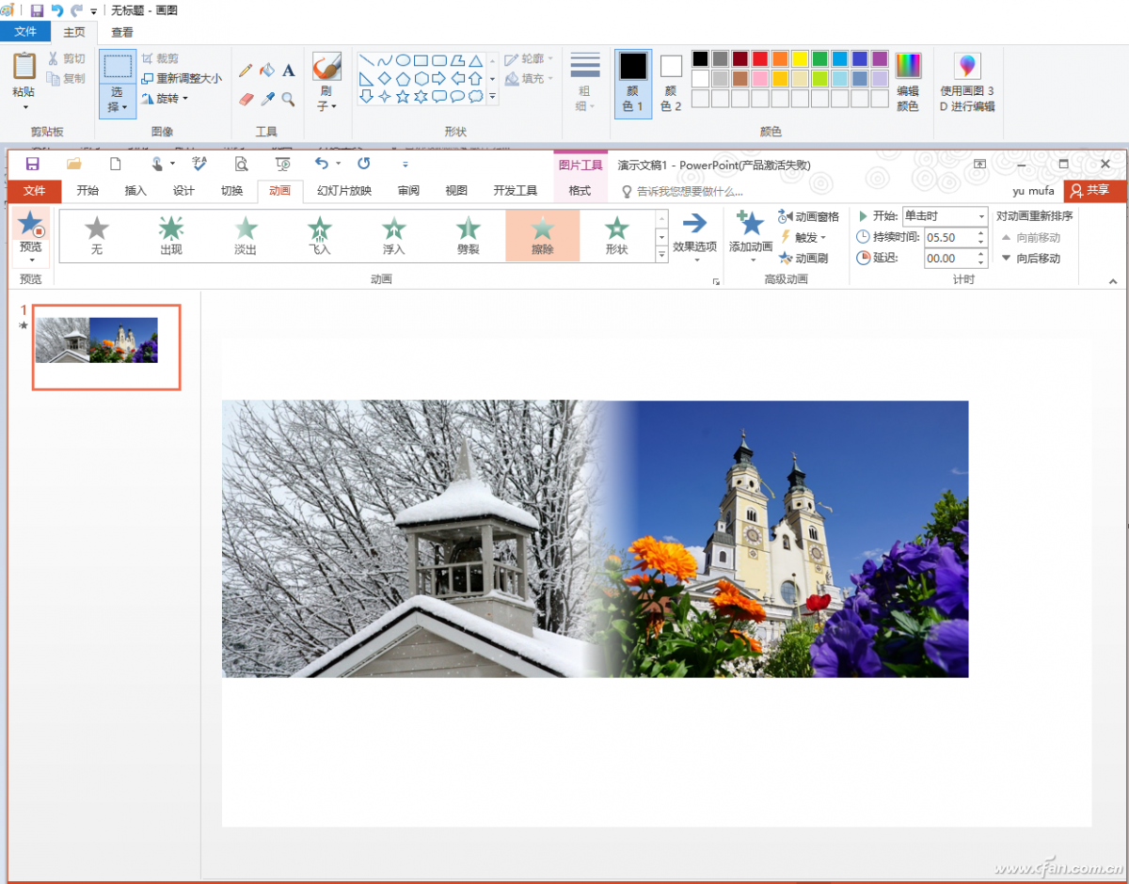Select the Text tool in Paint

pos(289,71)
